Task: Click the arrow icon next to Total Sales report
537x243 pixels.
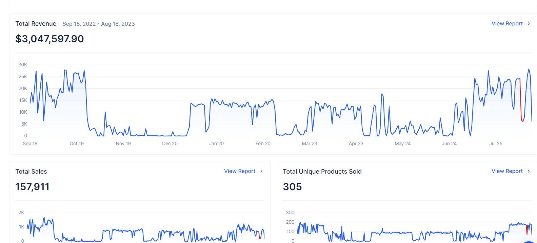Action: click(261, 171)
